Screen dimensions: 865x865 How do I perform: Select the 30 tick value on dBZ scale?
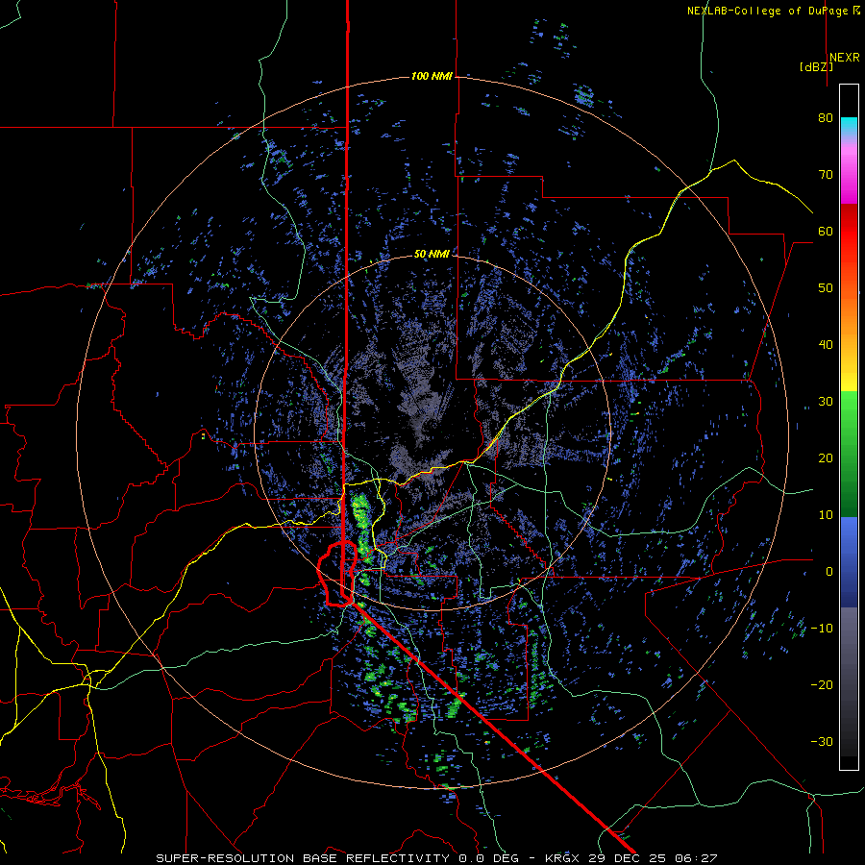pyautogui.click(x=826, y=402)
